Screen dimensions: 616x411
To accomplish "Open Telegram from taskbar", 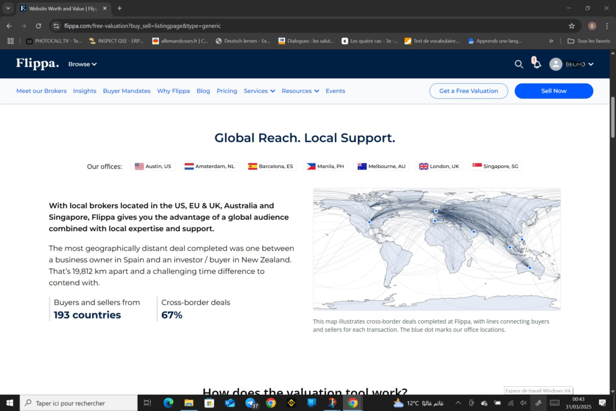I will (x=250, y=403).
